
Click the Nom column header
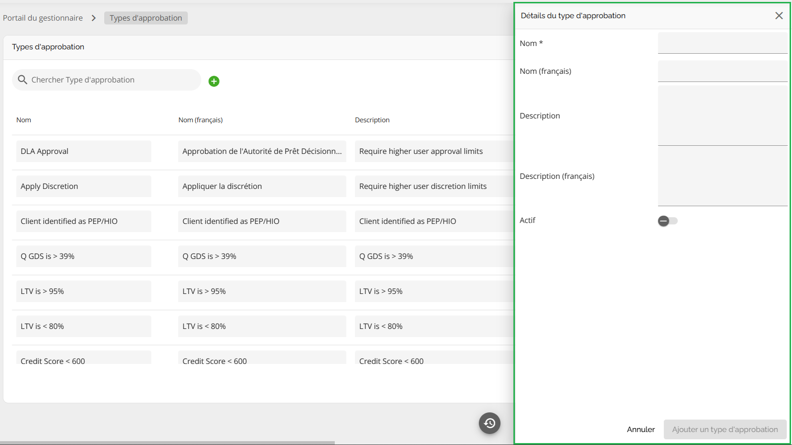[24, 120]
